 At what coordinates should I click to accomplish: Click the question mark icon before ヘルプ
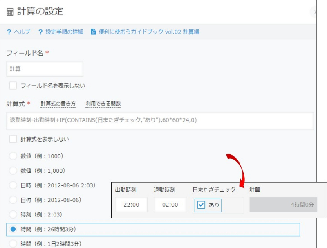(x=9, y=32)
